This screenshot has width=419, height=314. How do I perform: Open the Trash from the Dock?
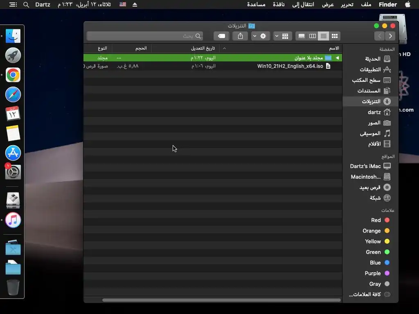click(13, 287)
